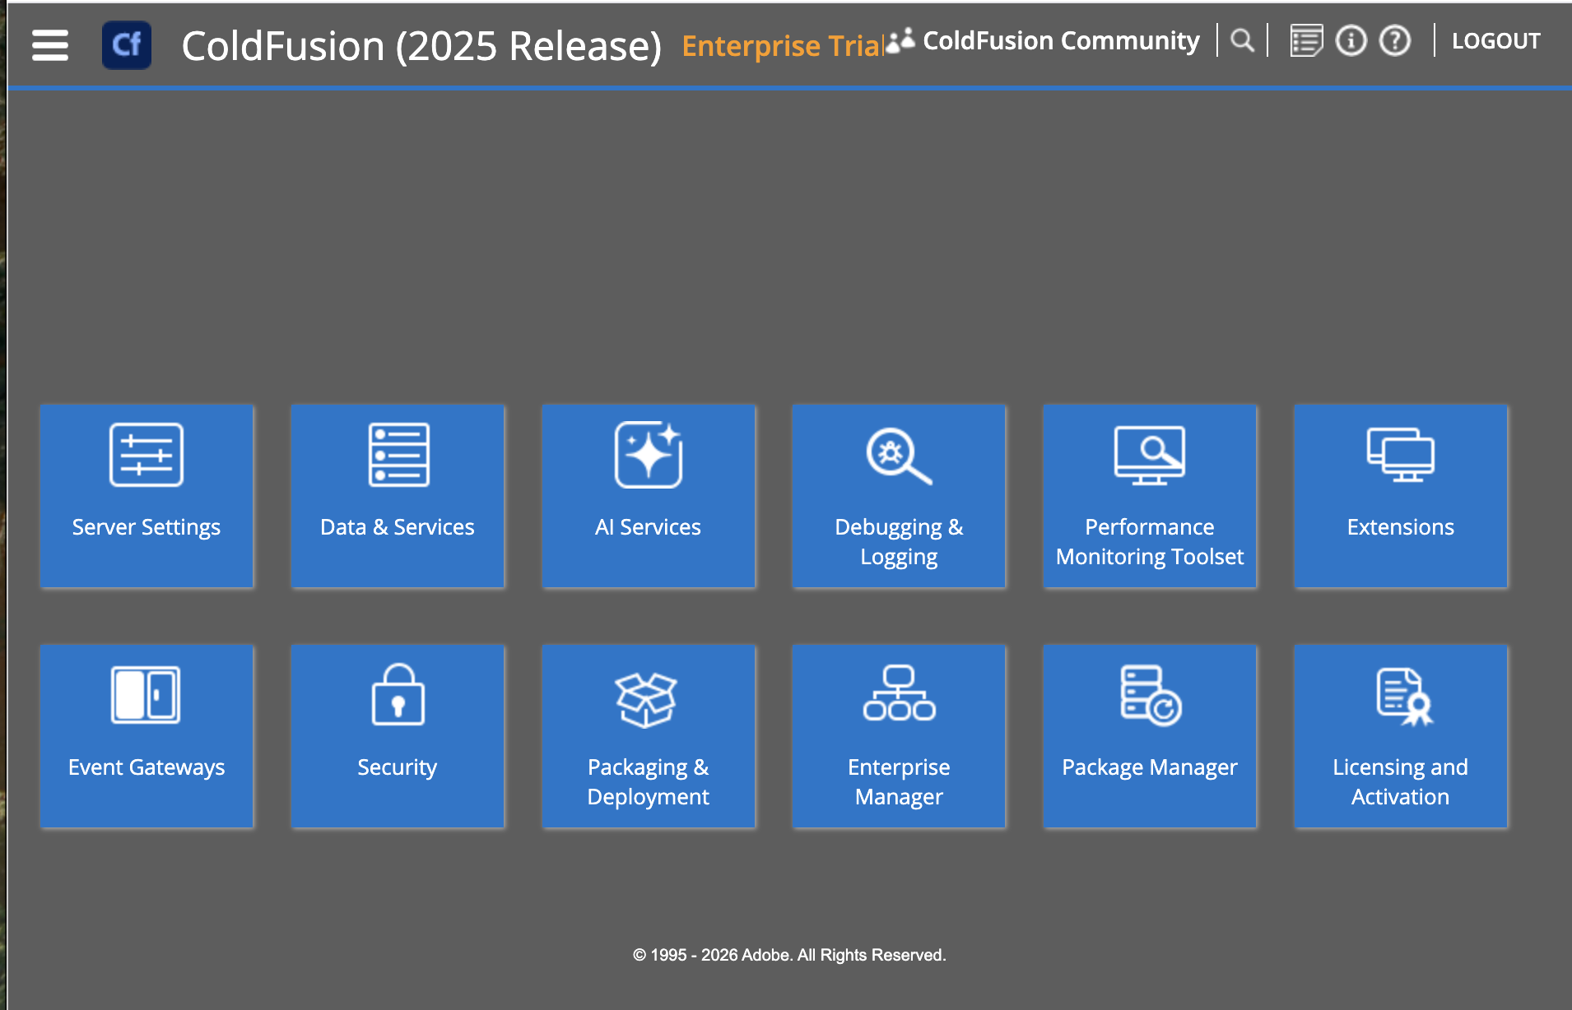Open the Event Gateways label
Image resolution: width=1572 pixels, height=1010 pixels.
click(x=147, y=767)
